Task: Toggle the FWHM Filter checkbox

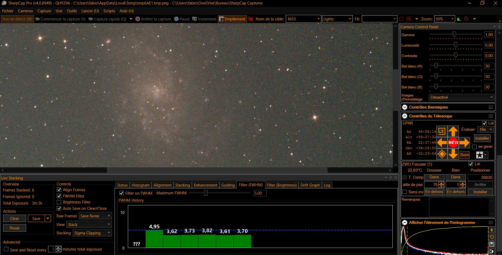Action: (59, 196)
